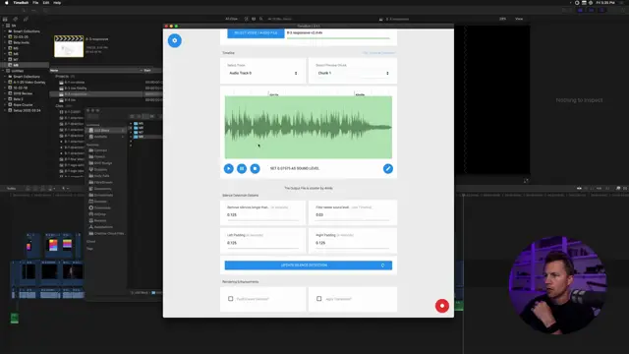Open the M8 folder in Finder window
This screenshot has width=629, height=354.
point(139,137)
